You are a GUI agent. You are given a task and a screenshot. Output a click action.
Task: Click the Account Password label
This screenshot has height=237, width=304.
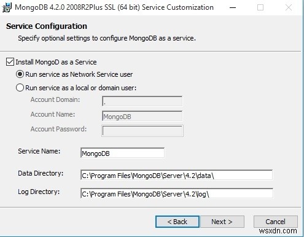click(x=58, y=129)
